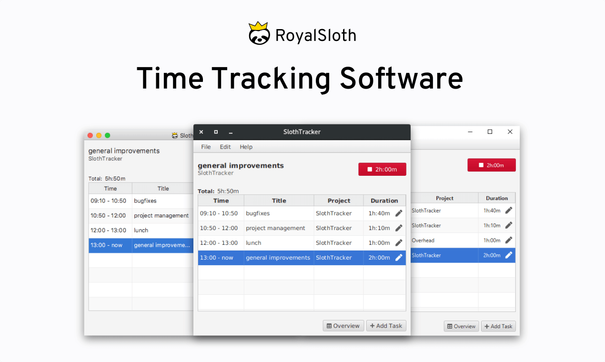Image resolution: width=605 pixels, height=362 pixels.
Task: Click 'project management' title in center window
Action: pyautogui.click(x=275, y=228)
